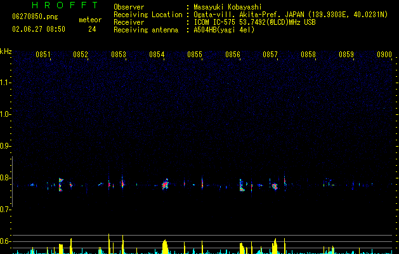
Task: Click the 0855 time marker
Action: click(195, 55)
